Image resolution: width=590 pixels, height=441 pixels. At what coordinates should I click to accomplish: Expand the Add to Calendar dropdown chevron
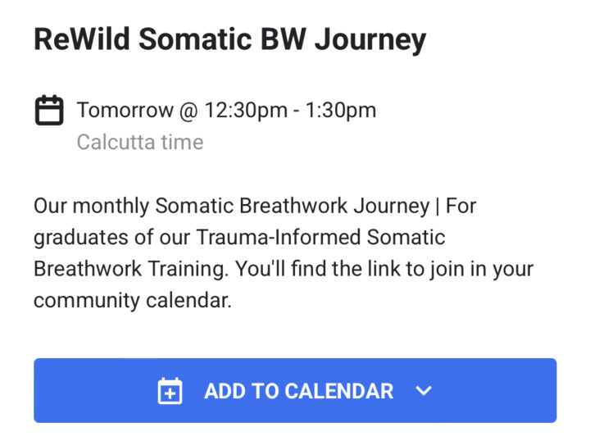click(424, 391)
